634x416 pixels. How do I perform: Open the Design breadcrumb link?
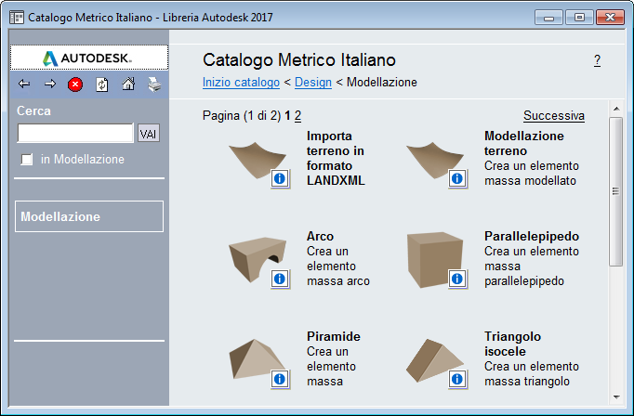coord(313,82)
